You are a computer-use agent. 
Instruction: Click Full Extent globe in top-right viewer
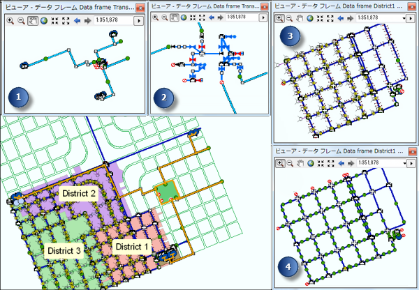coord(310,18)
